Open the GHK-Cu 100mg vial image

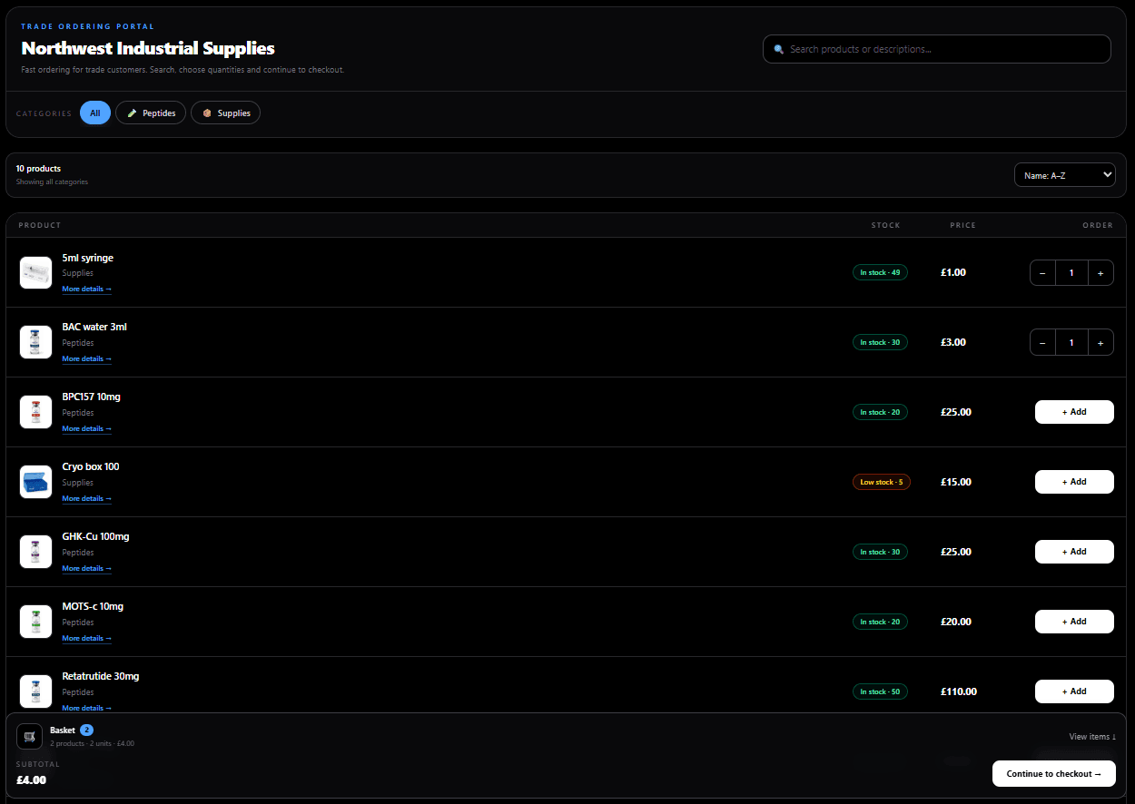pos(36,552)
